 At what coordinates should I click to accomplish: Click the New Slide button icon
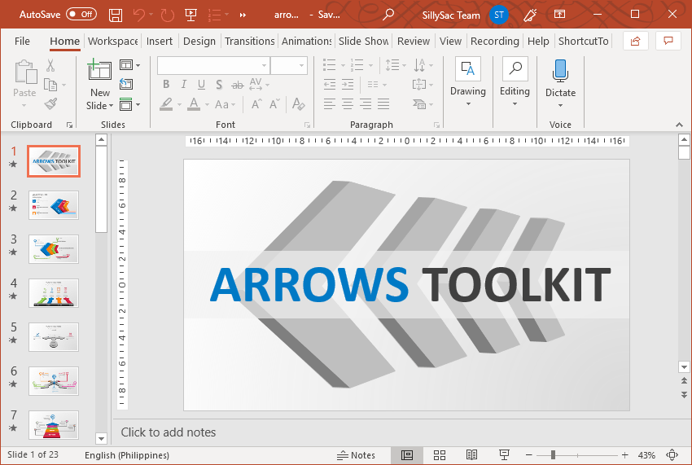(x=99, y=71)
